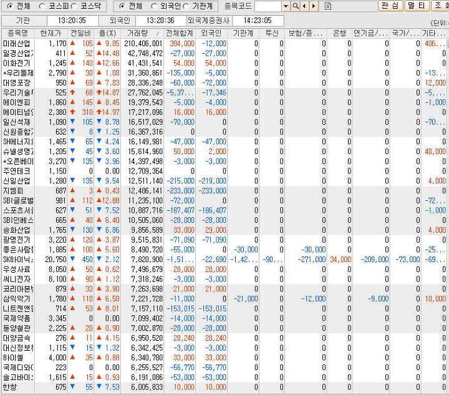Click the previous stock left arrow
Screen dimensions: 449x395
(304, 6)
